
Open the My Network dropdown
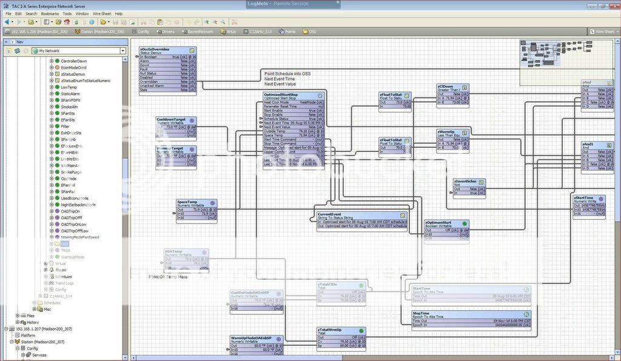point(123,51)
